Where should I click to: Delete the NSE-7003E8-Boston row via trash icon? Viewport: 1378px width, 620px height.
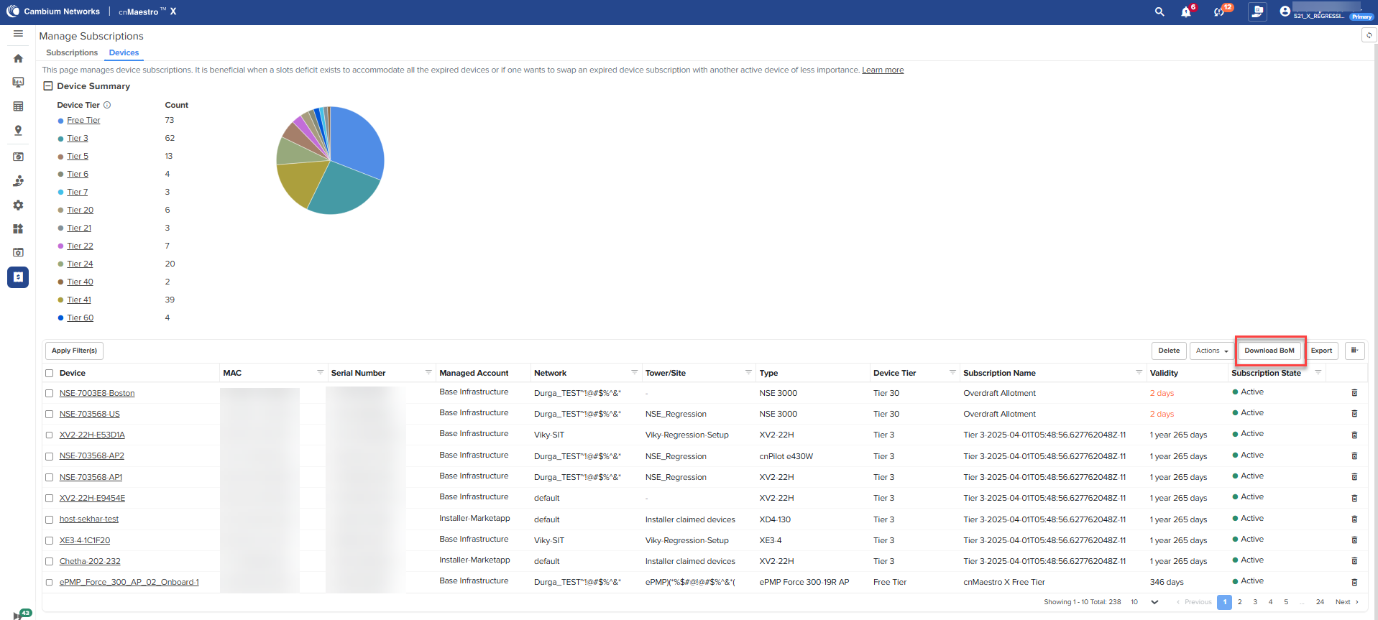(1354, 393)
